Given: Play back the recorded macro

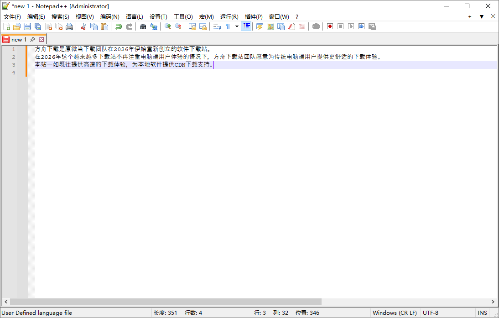Looking at the screenshot, I should coord(351,26).
